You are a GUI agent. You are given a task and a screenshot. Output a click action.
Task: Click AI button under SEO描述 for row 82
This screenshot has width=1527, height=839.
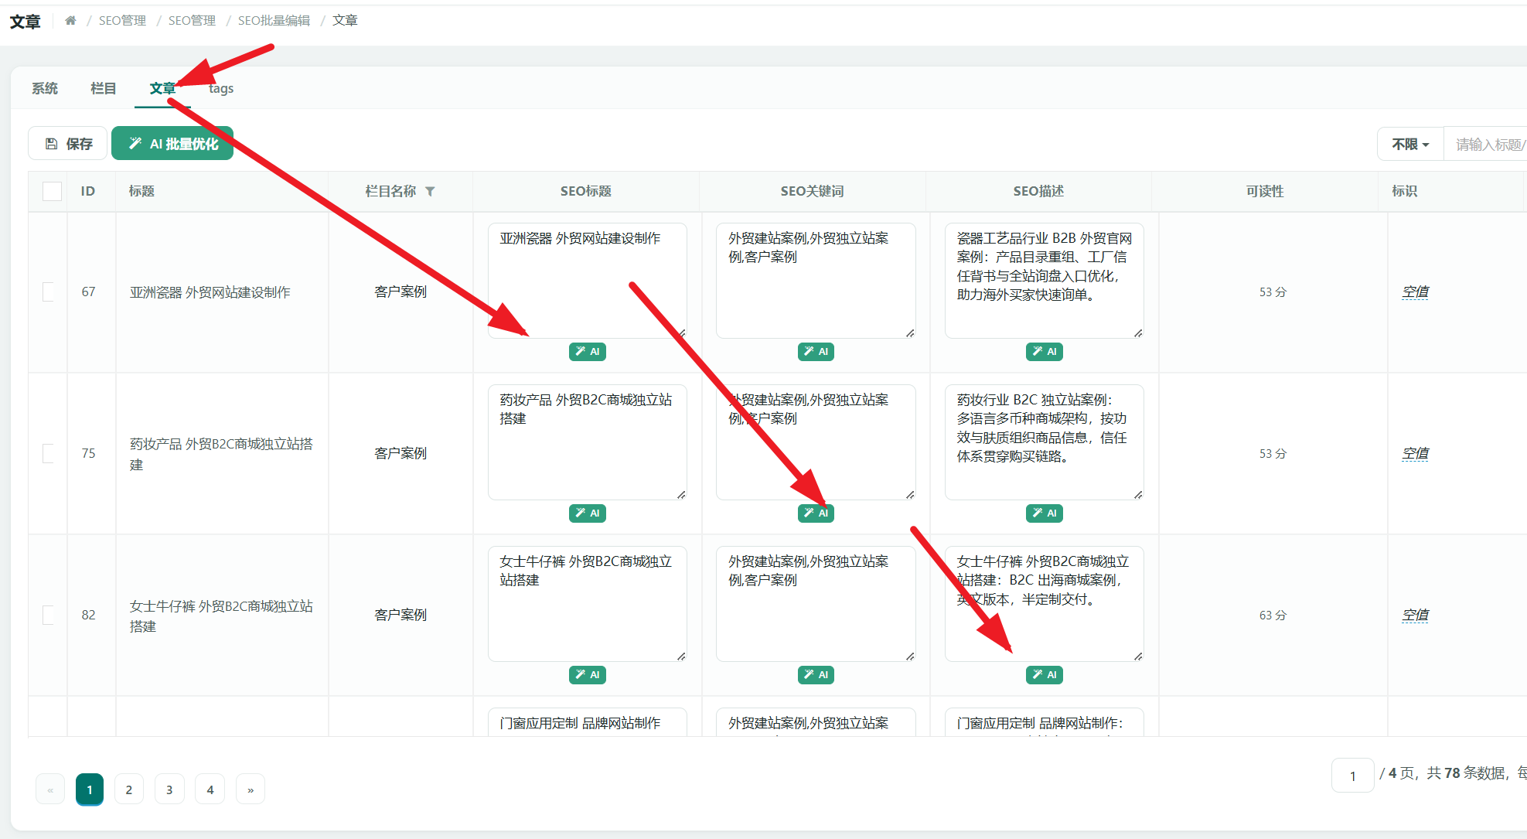click(x=1044, y=675)
